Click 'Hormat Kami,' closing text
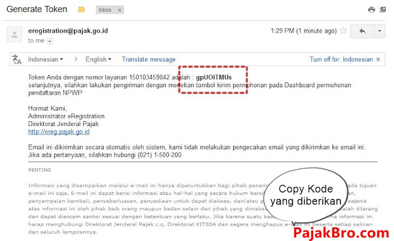Screen dimensions: 394x241 [47, 108]
